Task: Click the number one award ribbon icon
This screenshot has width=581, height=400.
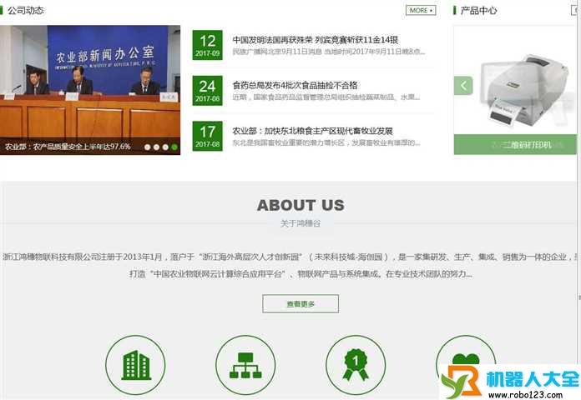Action: (356, 365)
